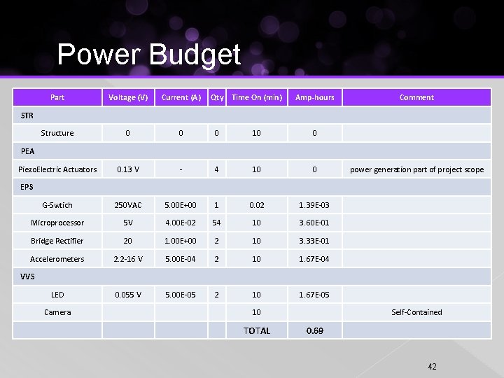The image size is (504, 378).
Task: Click the 1.67E-04 amp-hours cell
Action: coord(315,259)
